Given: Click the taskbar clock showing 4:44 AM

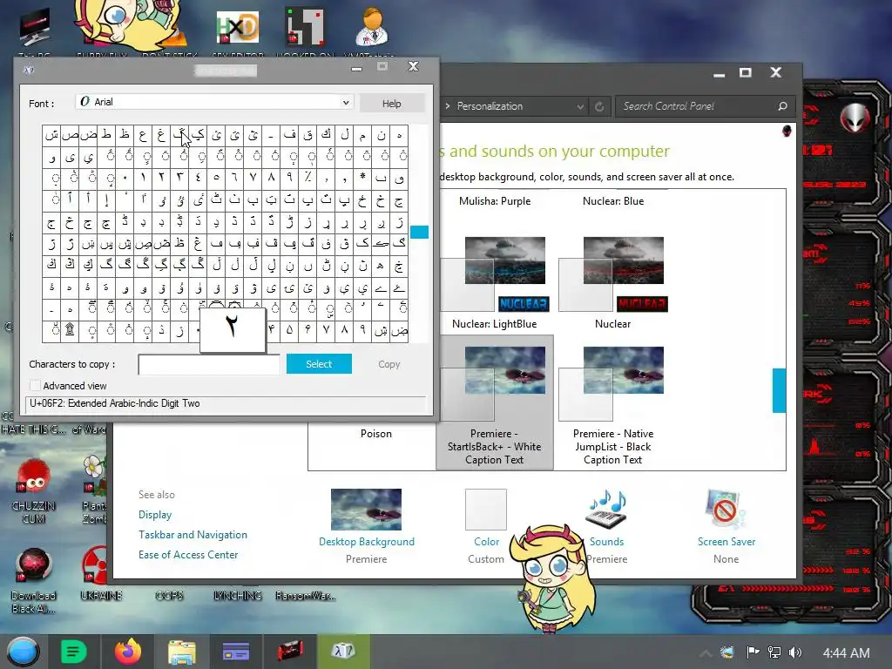Looking at the screenshot, I should 846,653.
